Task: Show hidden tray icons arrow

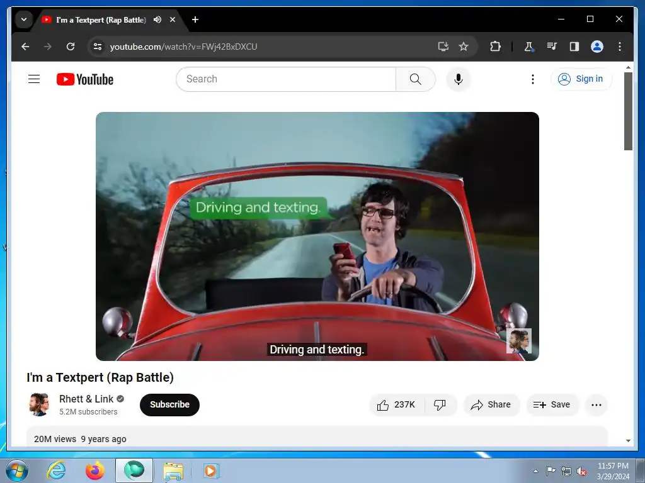Action: pos(535,471)
